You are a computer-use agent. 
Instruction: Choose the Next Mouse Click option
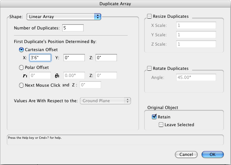[22, 85]
